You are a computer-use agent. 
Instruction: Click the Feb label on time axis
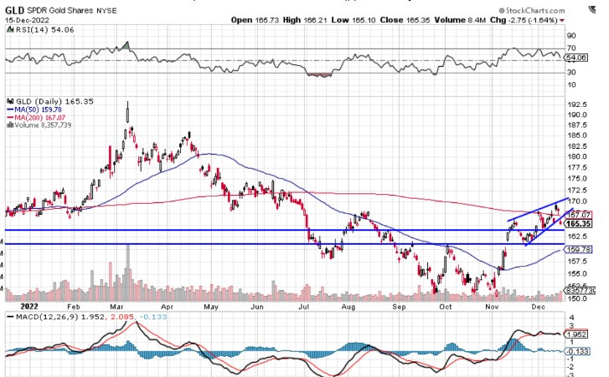(x=74, y=307)
